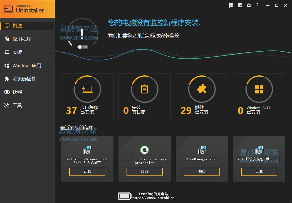Click FastPictureViewer Codec Pack installer icon
The height and width of the screenshot is (203, 292).
pyautogui.click(x=87, y=150)
